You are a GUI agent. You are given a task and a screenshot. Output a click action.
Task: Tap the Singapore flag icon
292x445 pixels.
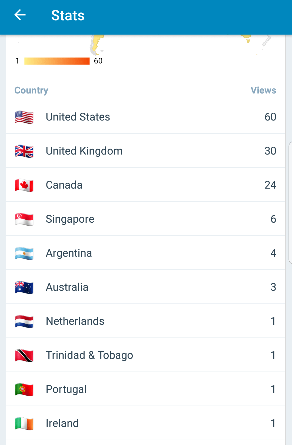pos(24,219)
